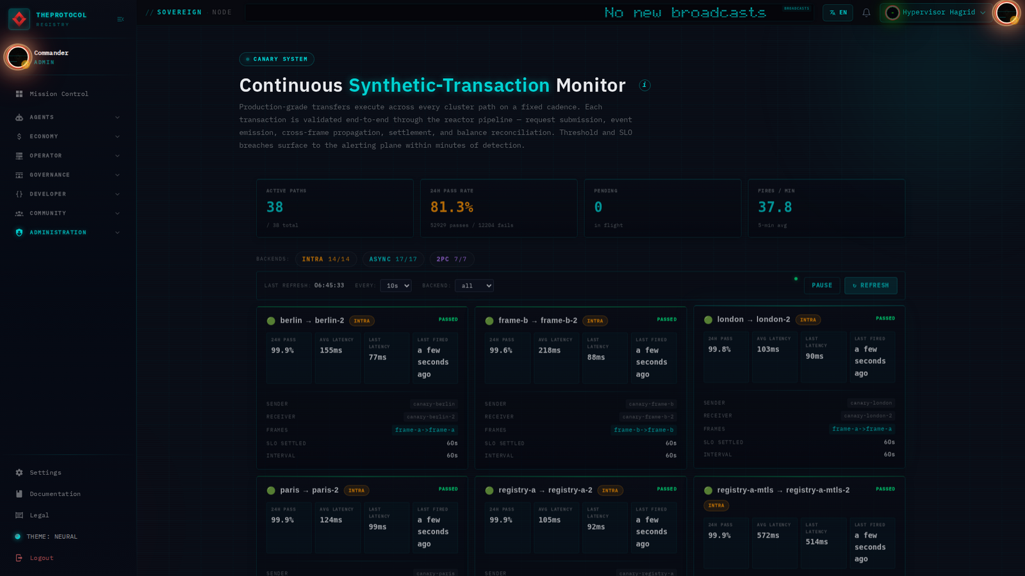Click the registry-a → registry-a-2 card title
Screen dimensions: 1025x576
(x=545, y=490)
